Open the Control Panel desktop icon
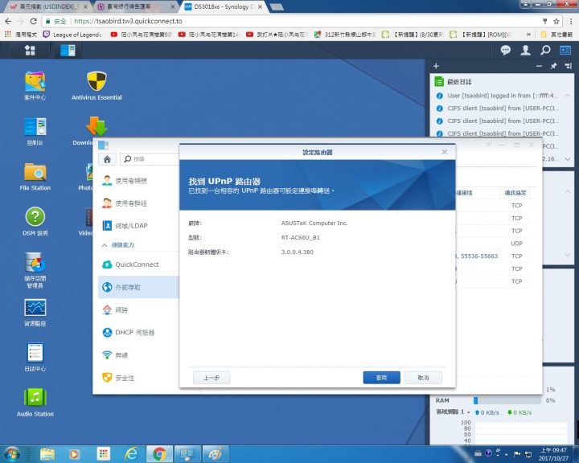579x463 pixels. (35, 131)
